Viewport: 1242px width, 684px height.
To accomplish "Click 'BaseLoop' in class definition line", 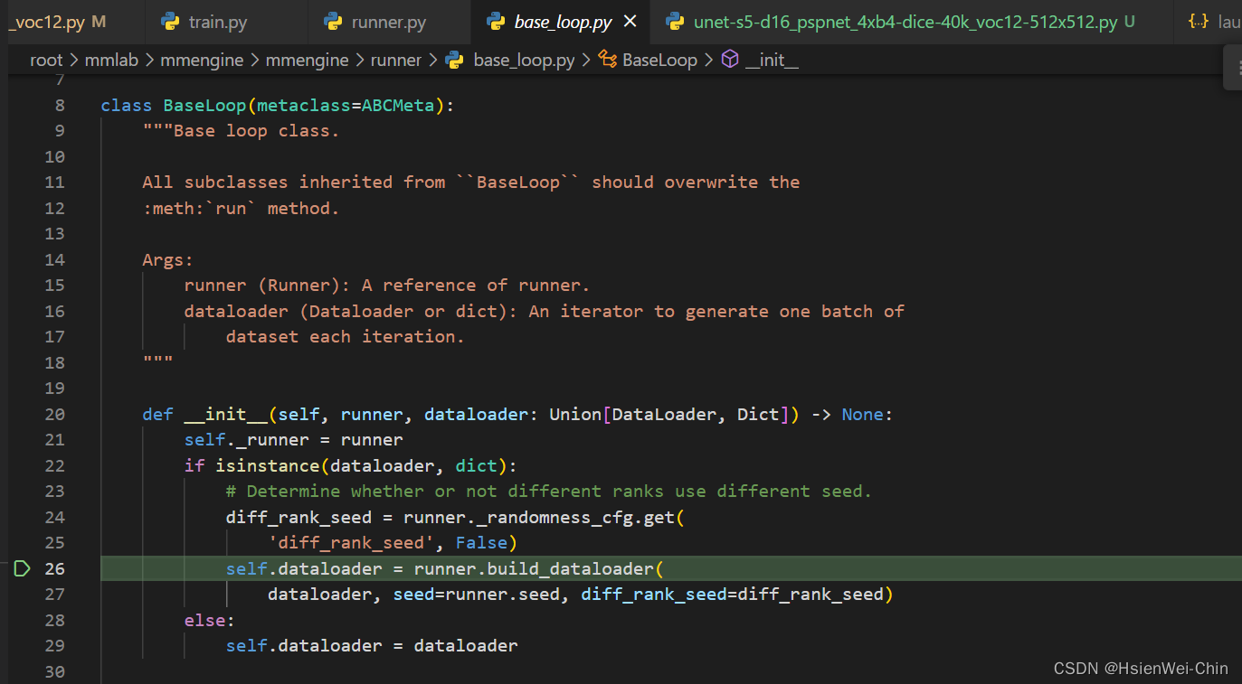I will [x=204, y=105].
